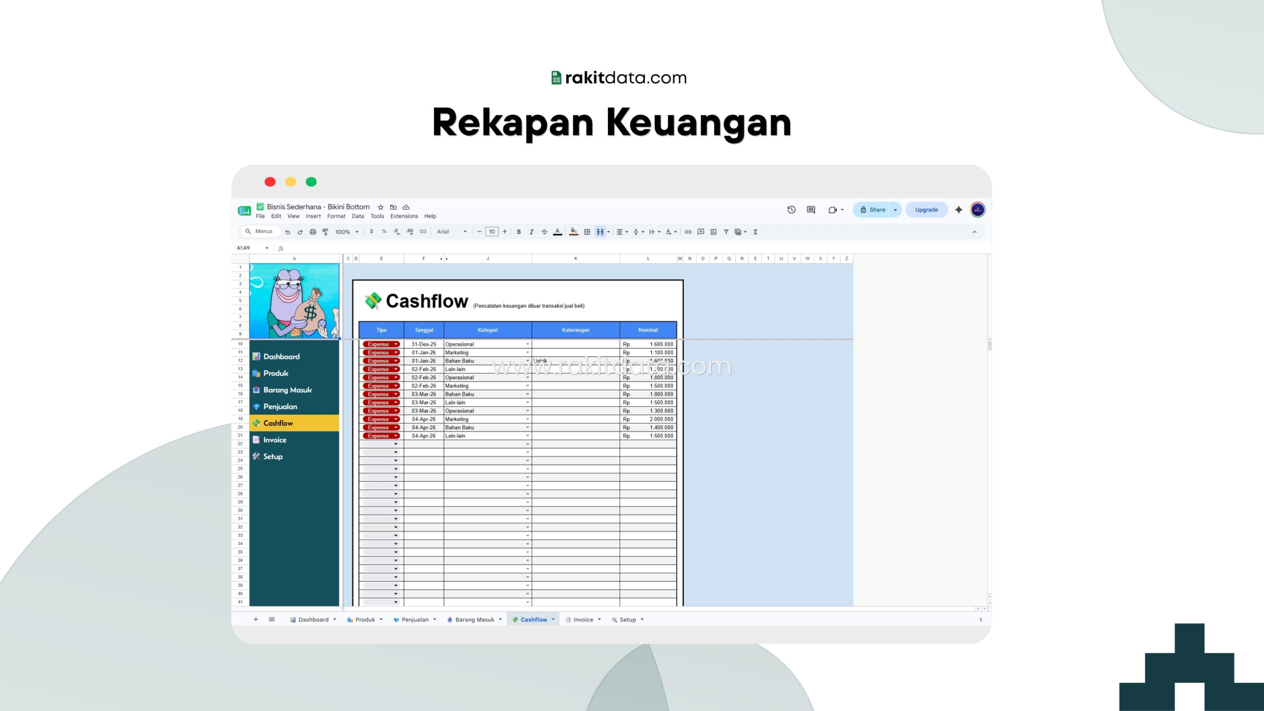Collapse the toolbar with the up chevron
Viewport: 1264px width, 711px height.
(975, 232)
